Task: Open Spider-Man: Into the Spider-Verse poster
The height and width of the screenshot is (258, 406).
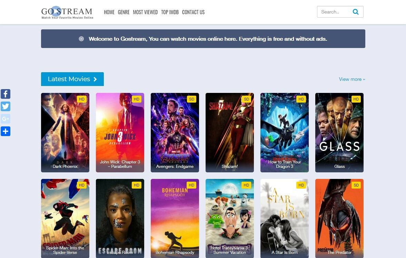Action: point(65,218)
